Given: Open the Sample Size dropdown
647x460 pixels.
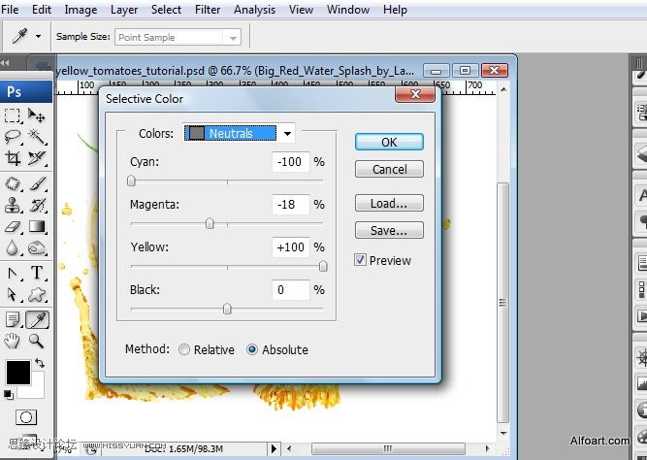Looking at the screenshot, I should tap(178, 37).
